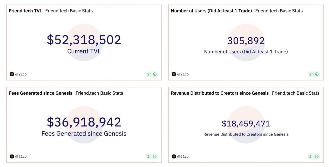329x167 pixels.
Task: Click the 21co avatar on the Number of Users card
Action: tap(174, 74)
